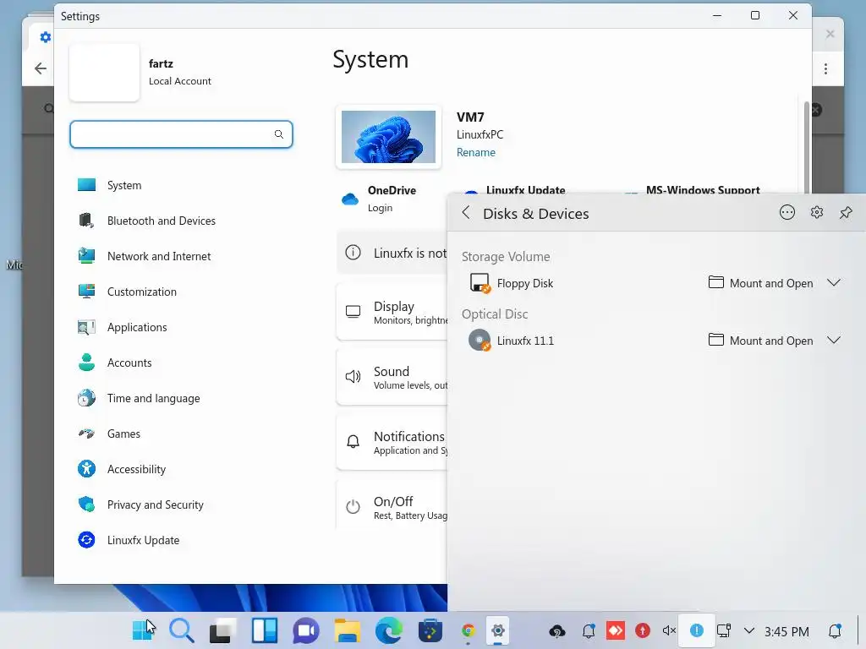This screenshot has width=866, height=649.
Task: Launch Microsoft Edge from the taskbar
Action: click(389, 630)
